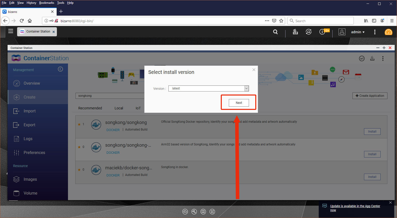The height and width of the screenshot is (218, 397).
Task: Click DOCKER link under songkong/songkong
Action: pos(113,130)
